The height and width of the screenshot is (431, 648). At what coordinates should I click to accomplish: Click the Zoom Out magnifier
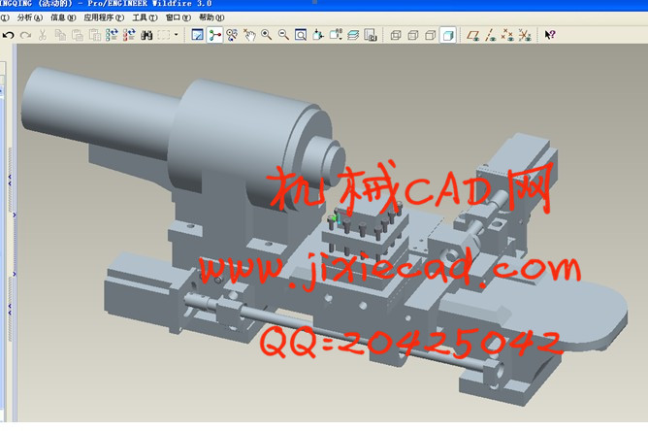coord(283,35)
